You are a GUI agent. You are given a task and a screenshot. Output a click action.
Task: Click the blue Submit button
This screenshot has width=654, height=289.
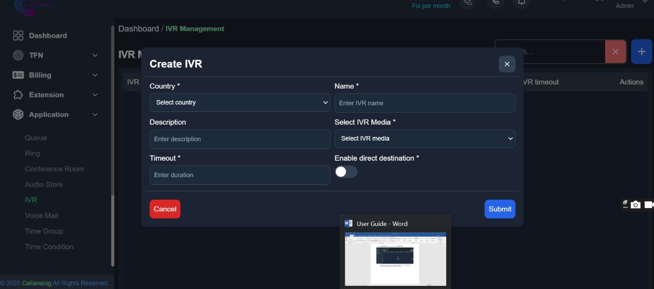pos(500,209)
